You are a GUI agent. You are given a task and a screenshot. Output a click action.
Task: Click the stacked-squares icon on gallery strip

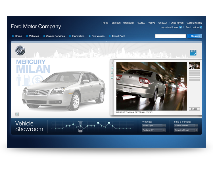tap(112, 73)
